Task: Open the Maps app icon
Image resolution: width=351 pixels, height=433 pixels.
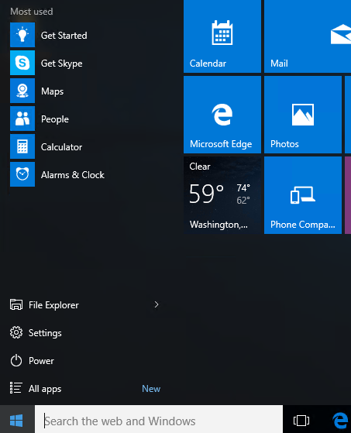Action: (22, 91)
